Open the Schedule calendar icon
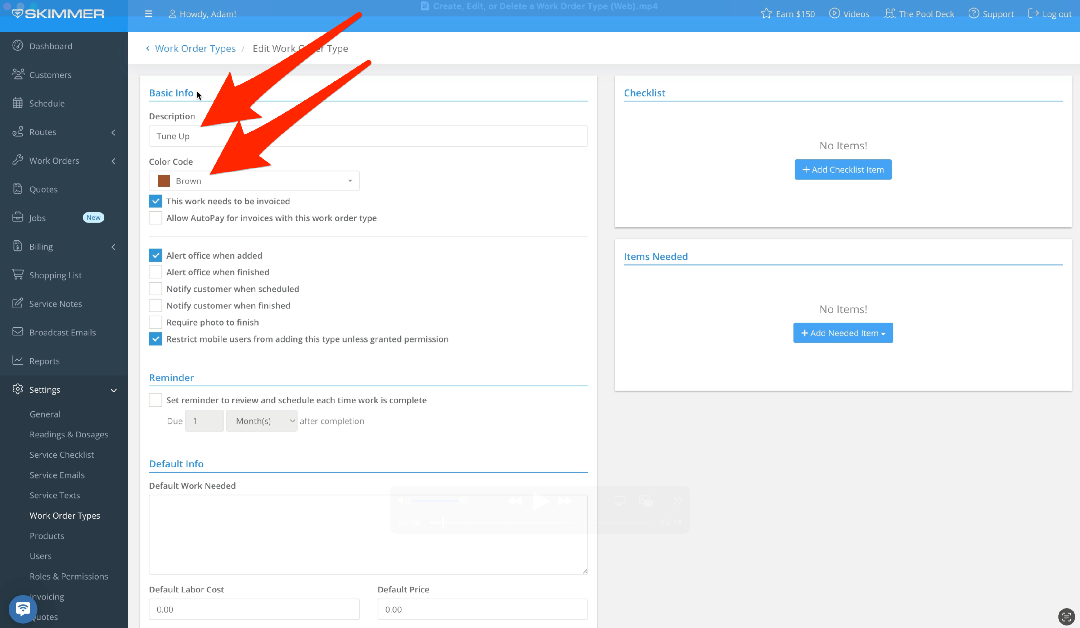1080x628 pixels. tap(18, 103)
